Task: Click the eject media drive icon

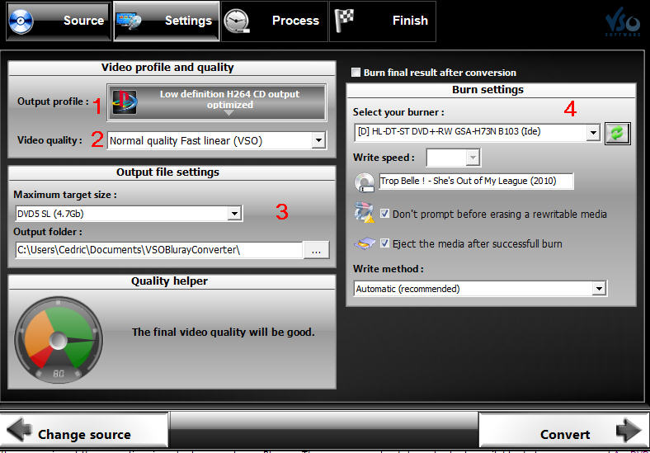Action: click(x=365, y=243)
